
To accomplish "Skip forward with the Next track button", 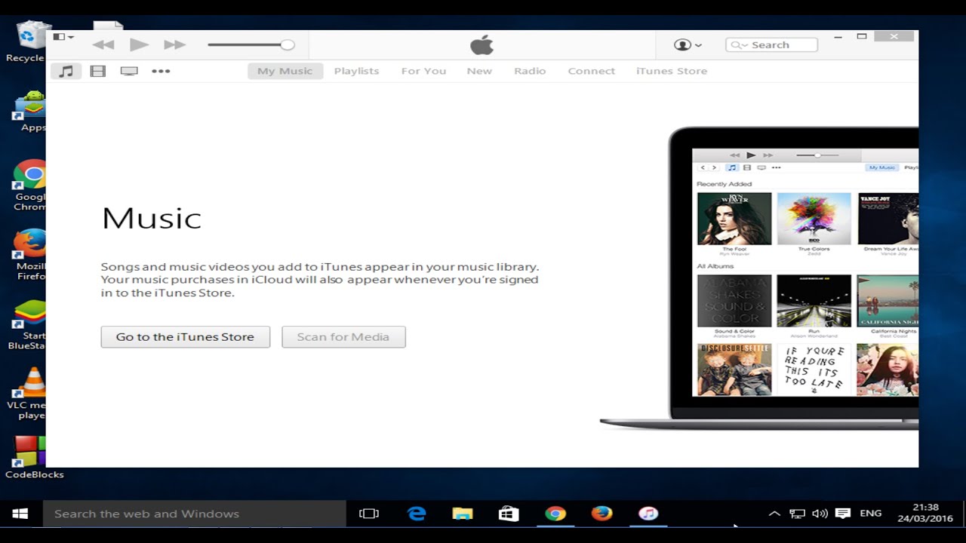I will [x=174, y=44].
